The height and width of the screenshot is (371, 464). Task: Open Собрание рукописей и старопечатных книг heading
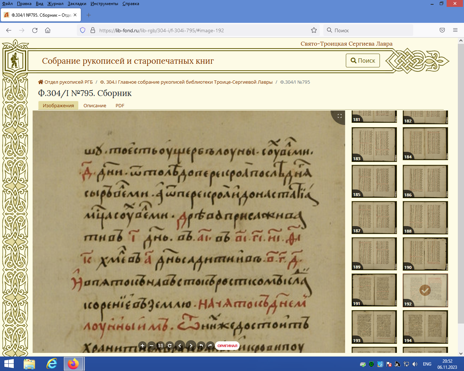[x=128, y=61]
